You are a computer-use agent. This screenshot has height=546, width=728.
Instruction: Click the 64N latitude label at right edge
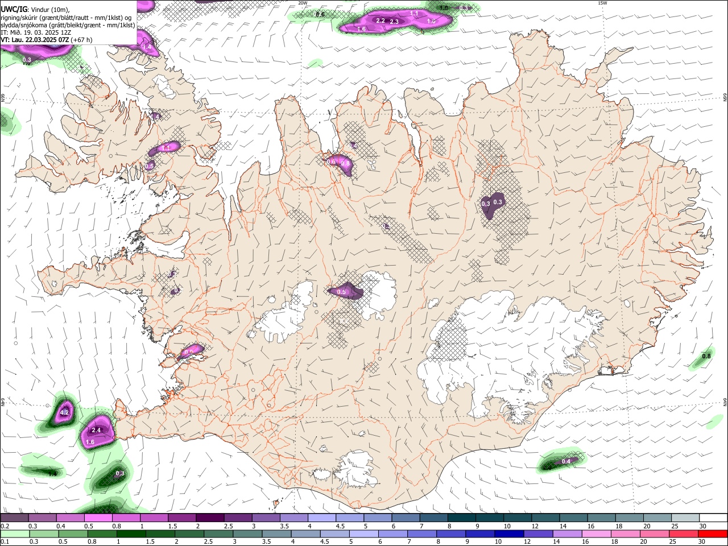click(725, 402)
